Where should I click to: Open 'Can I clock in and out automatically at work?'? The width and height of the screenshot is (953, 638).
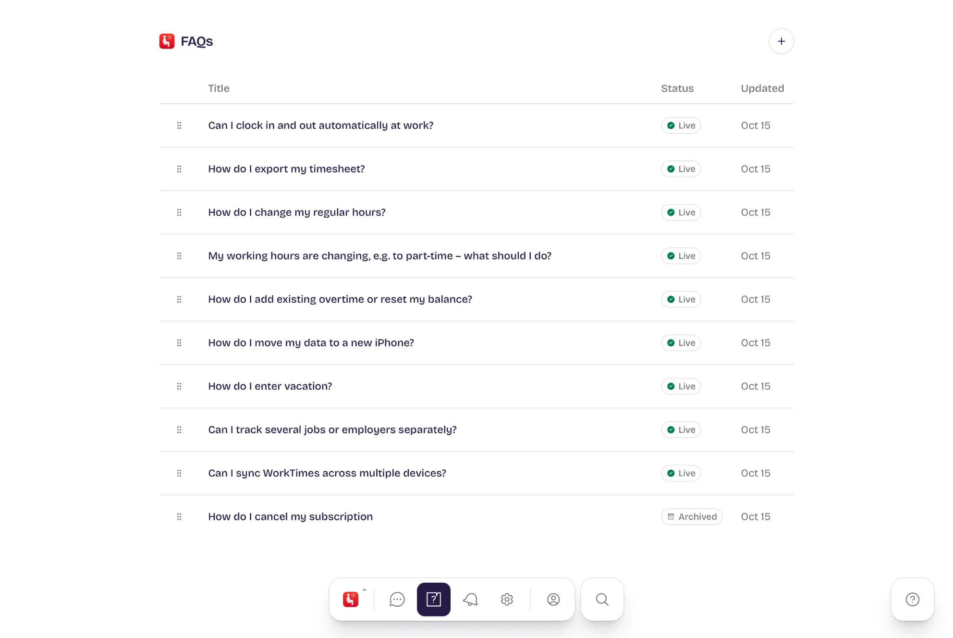click(x=320, y=125)
